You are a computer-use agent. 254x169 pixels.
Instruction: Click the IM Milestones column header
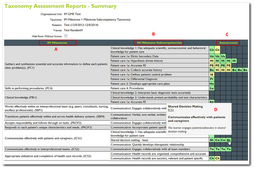(x=57, y=43)
